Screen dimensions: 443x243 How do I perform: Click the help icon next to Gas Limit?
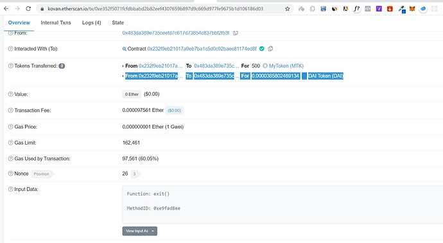10,143
